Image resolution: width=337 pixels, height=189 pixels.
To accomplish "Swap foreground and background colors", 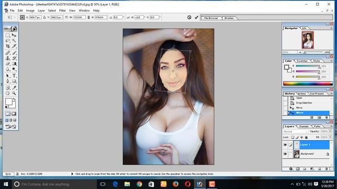I will coord(14,99).
